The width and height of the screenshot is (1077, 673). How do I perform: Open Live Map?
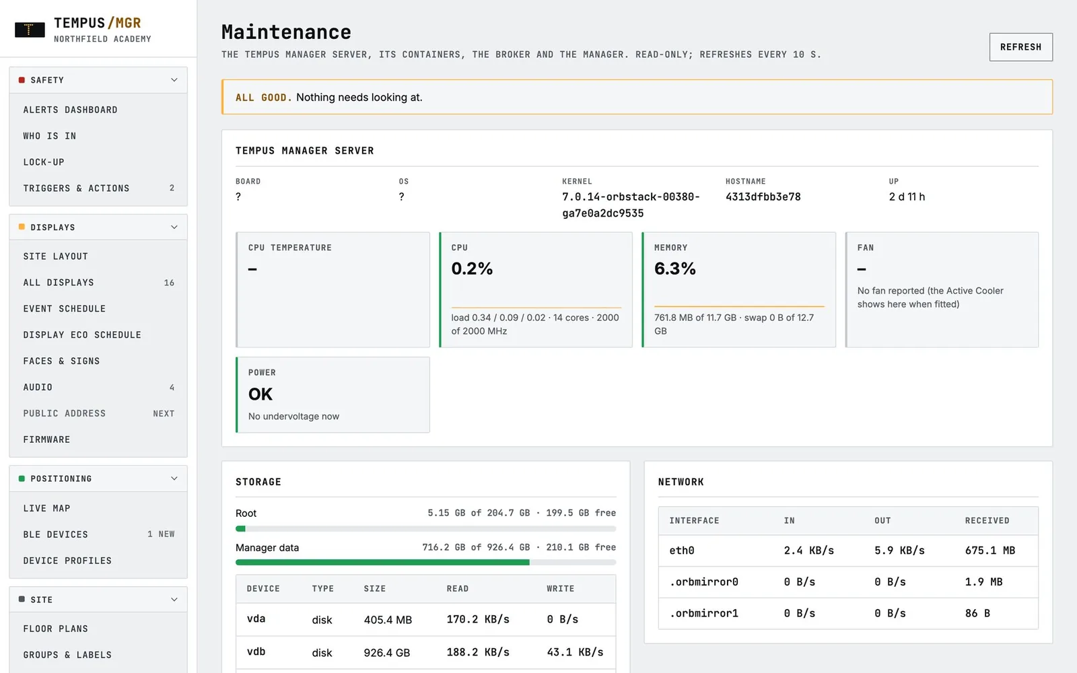98,508
